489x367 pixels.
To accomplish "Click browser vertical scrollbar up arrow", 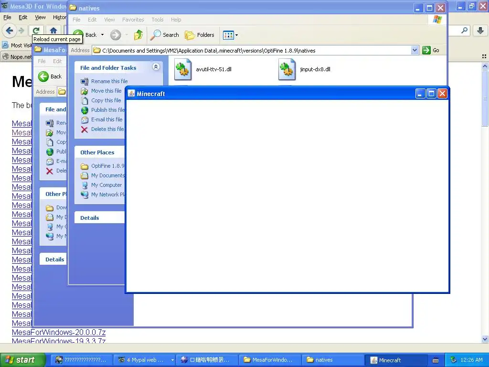I will [x=485, y=66].
